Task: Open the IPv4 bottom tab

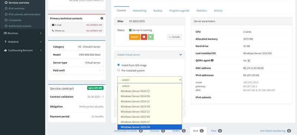Action: [x=198, y=131]
